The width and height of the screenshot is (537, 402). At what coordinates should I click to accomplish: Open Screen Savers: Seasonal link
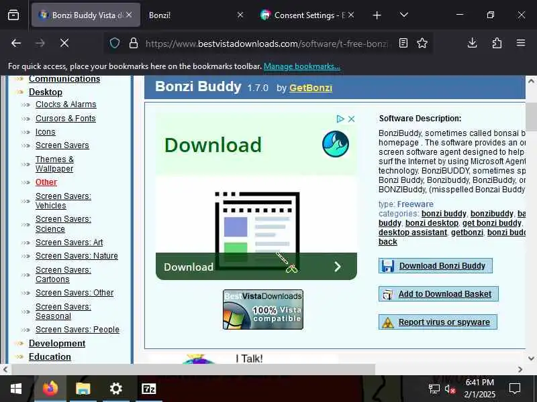click(63, 312)
